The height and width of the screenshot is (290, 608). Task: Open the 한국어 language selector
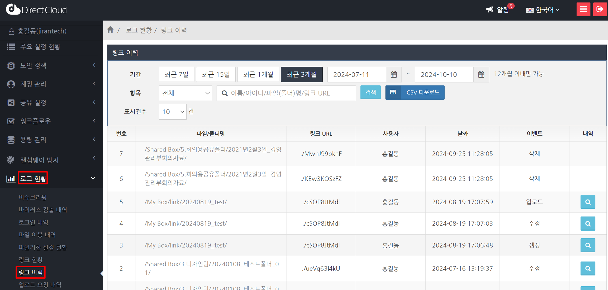pyautogui.click(x=543, y=10)
